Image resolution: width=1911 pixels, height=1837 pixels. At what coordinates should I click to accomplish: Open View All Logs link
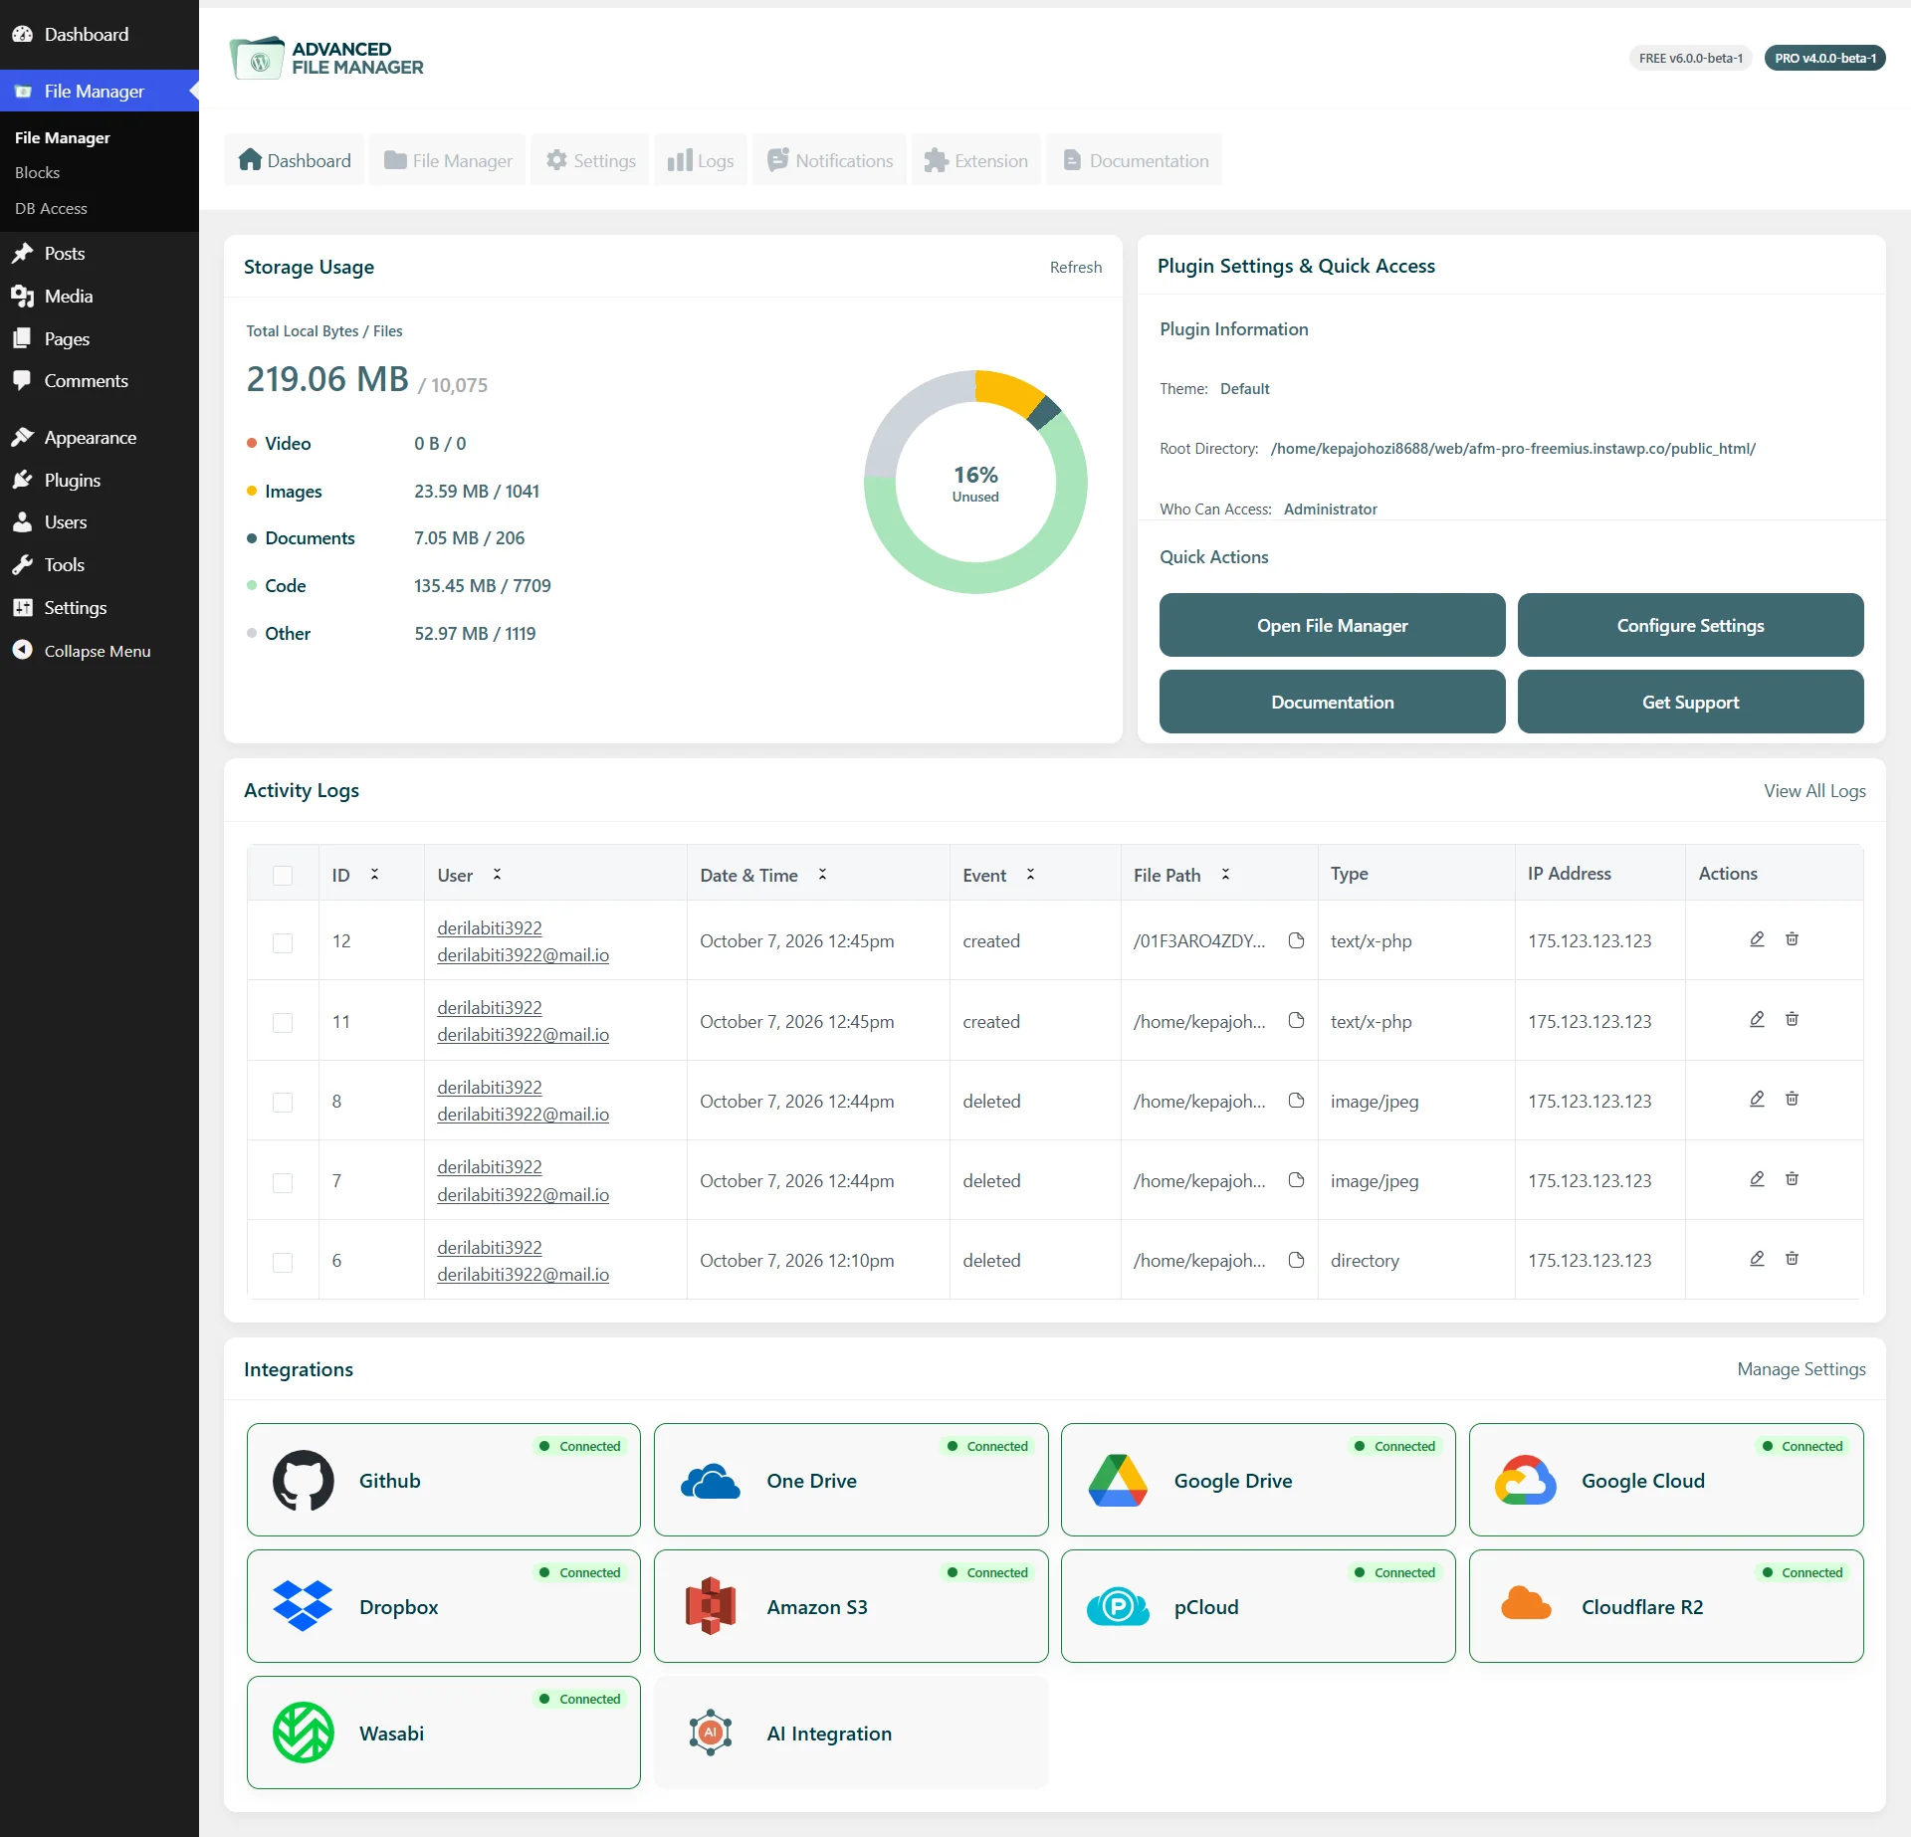point(1814,790)
